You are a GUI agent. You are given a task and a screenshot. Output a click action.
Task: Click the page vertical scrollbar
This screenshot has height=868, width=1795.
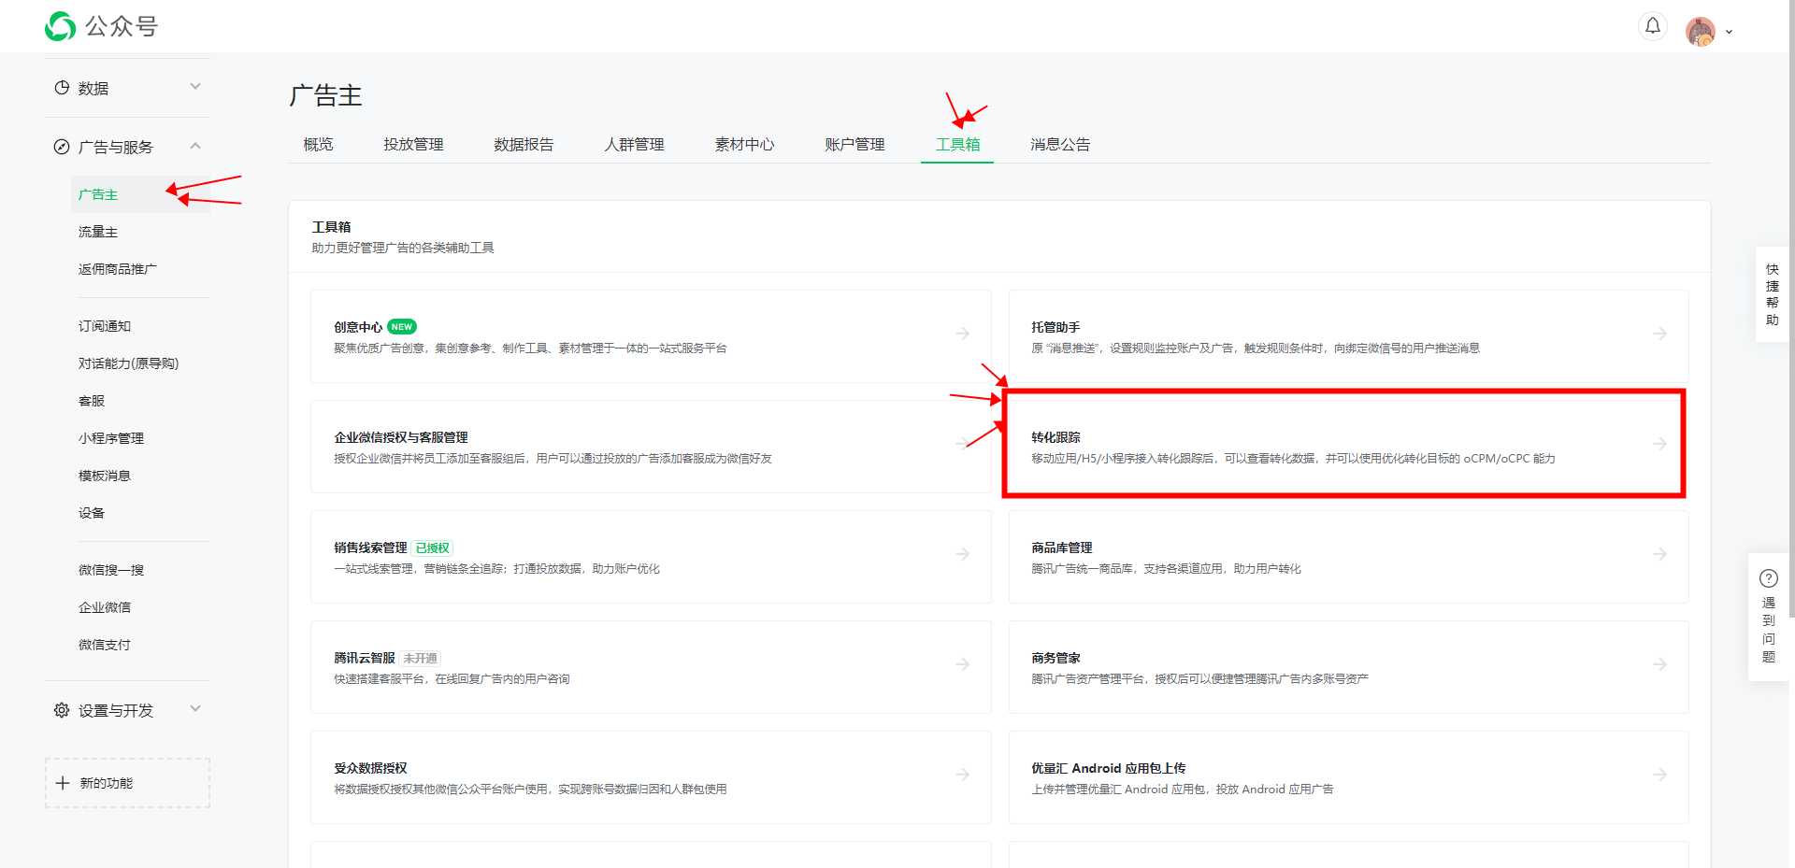coord(1791,308)
